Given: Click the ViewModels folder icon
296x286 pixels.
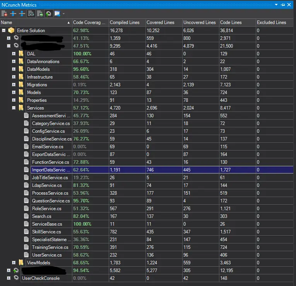Looking at the screenshot, I should point(21,263).
